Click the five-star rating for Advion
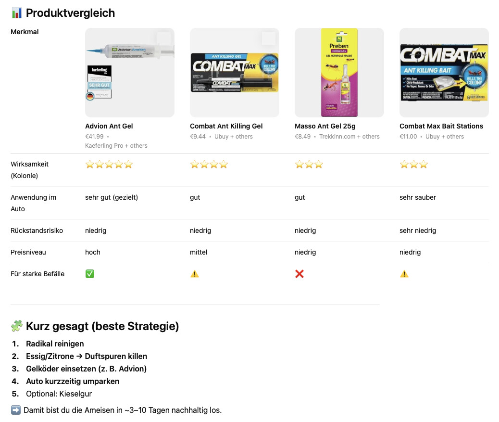The image size is (499, 422). pos(109,165)
